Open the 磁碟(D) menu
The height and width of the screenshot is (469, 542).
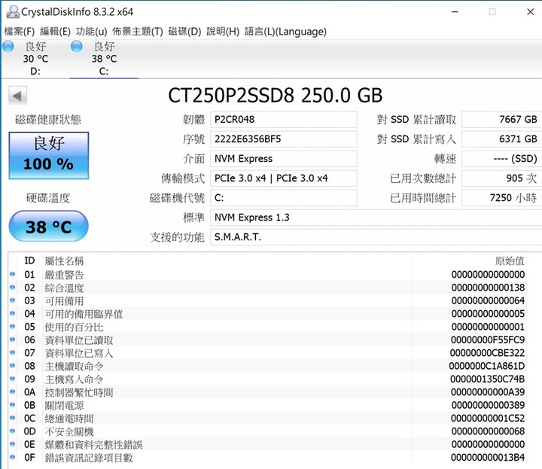(x=184, y=32)
